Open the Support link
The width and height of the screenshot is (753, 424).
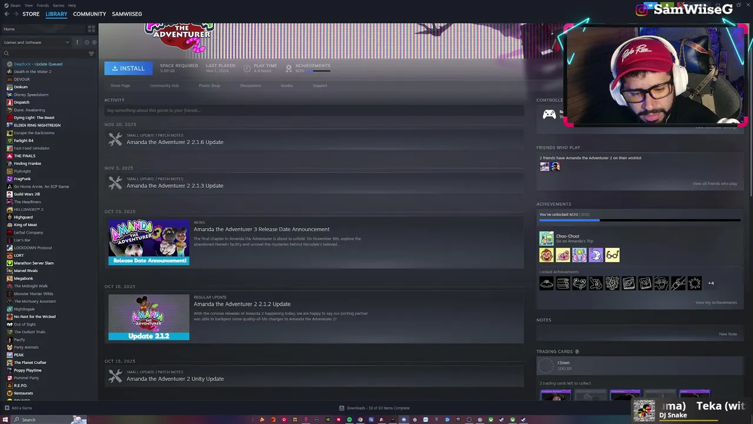tap(320, 85)
